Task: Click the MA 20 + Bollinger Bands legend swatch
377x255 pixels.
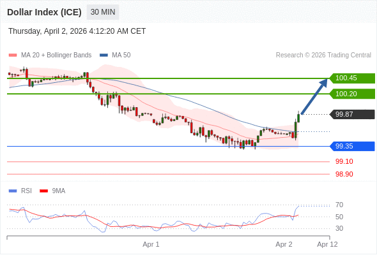Action: 13,55
